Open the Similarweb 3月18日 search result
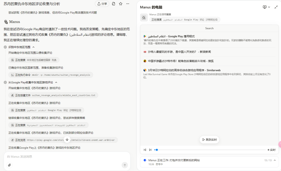Screen dimensions: 281x171 pos(184,70)
